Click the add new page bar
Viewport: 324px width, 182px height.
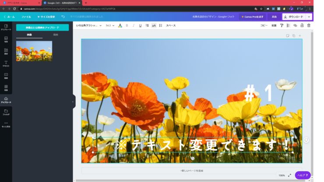192,171
